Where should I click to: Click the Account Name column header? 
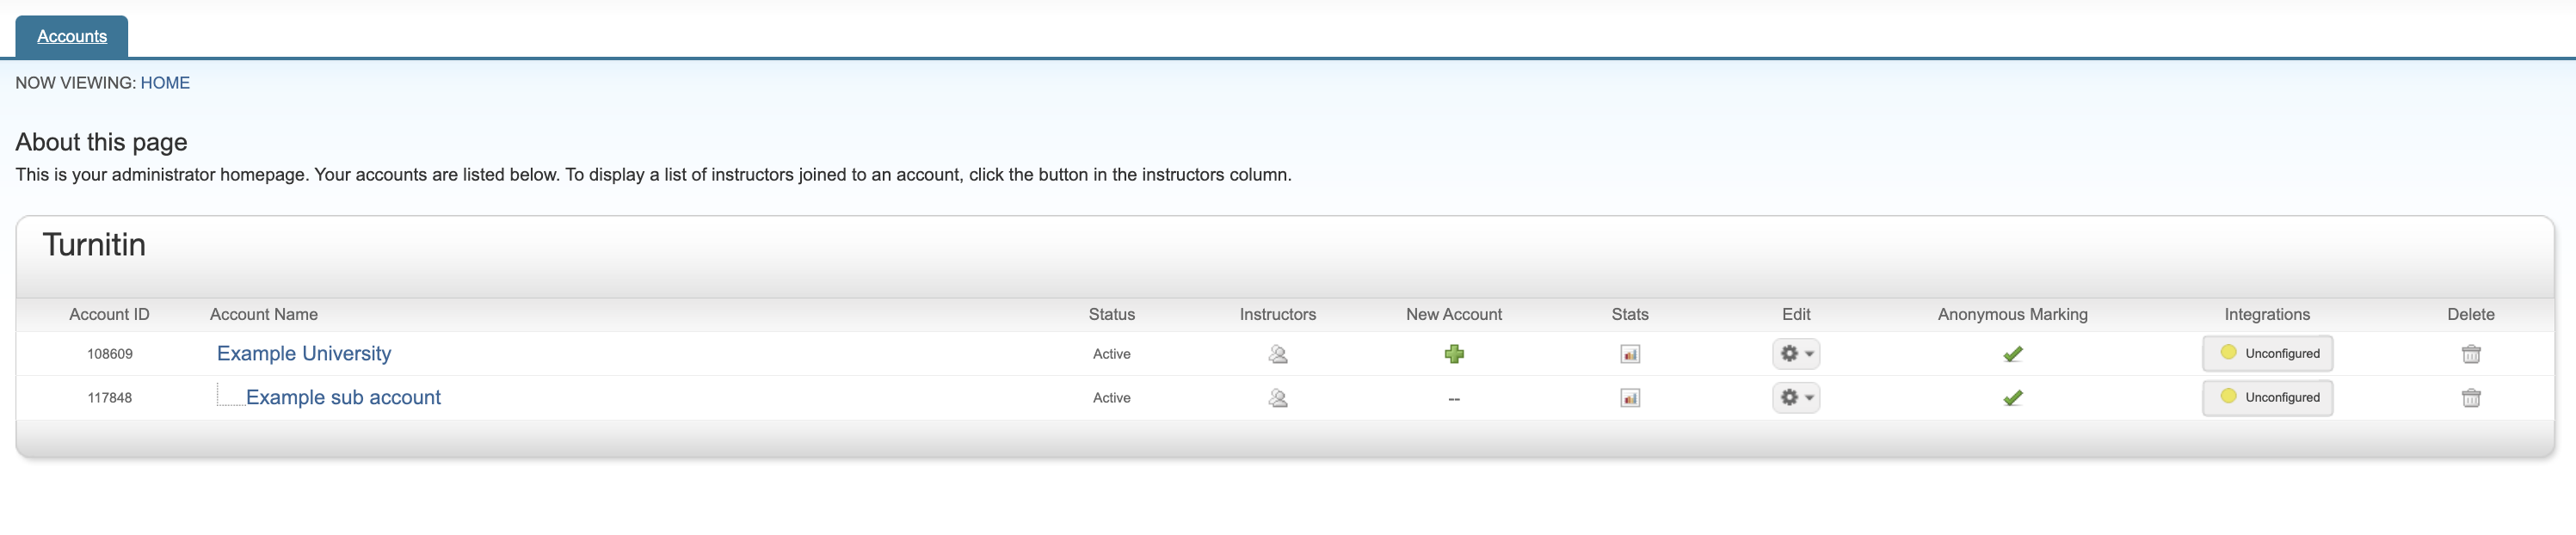tap(264, 315)
